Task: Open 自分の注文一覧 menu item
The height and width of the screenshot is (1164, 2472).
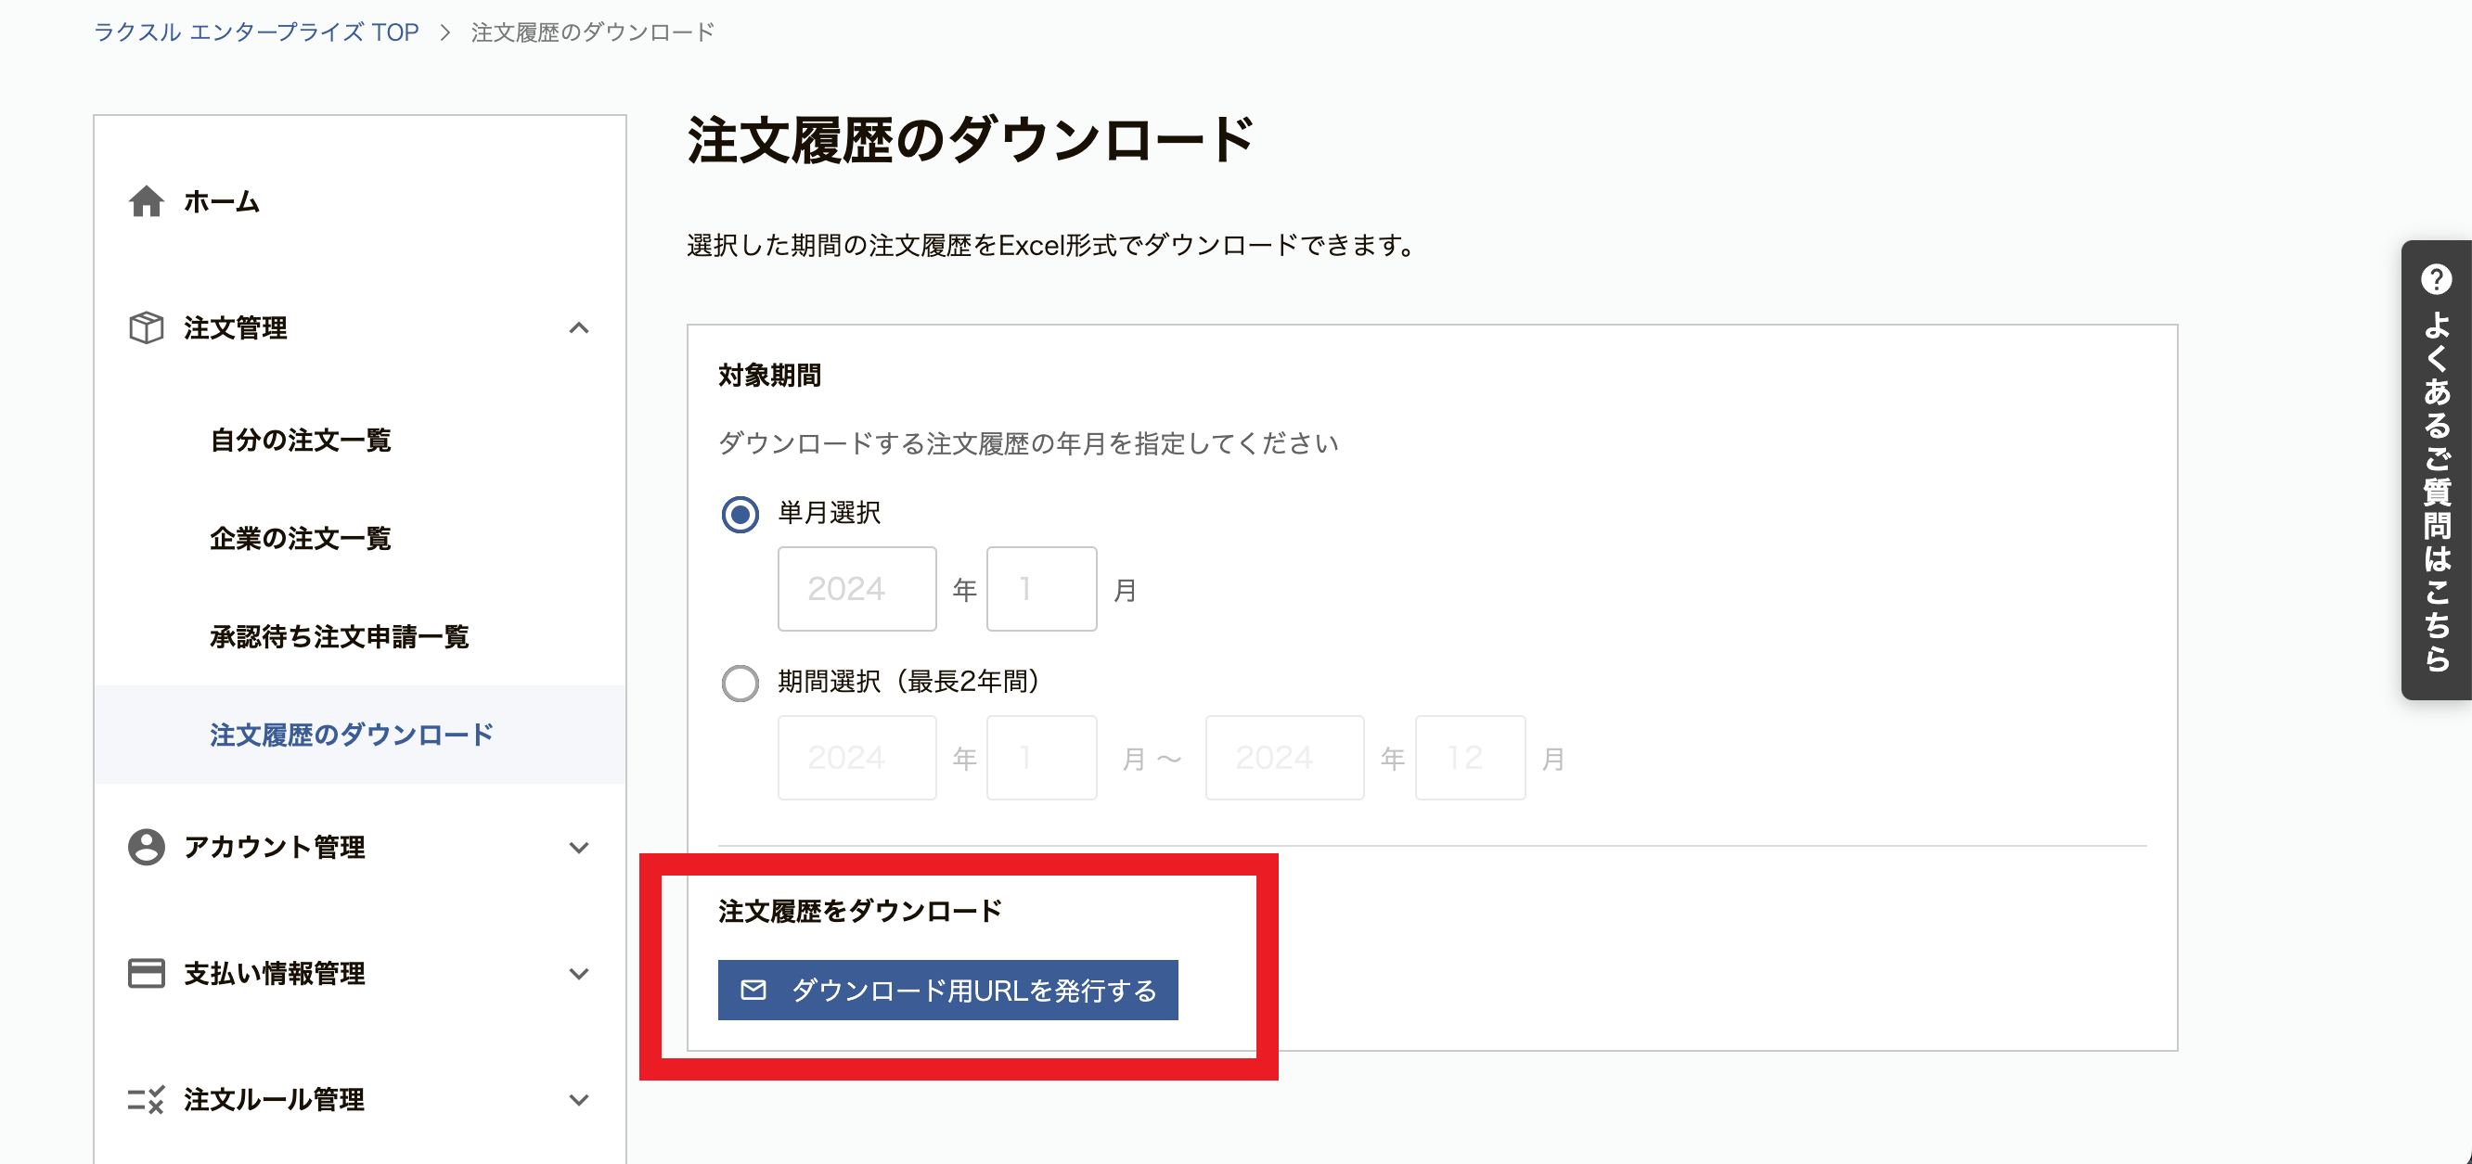Action: [x=301, y=441]
